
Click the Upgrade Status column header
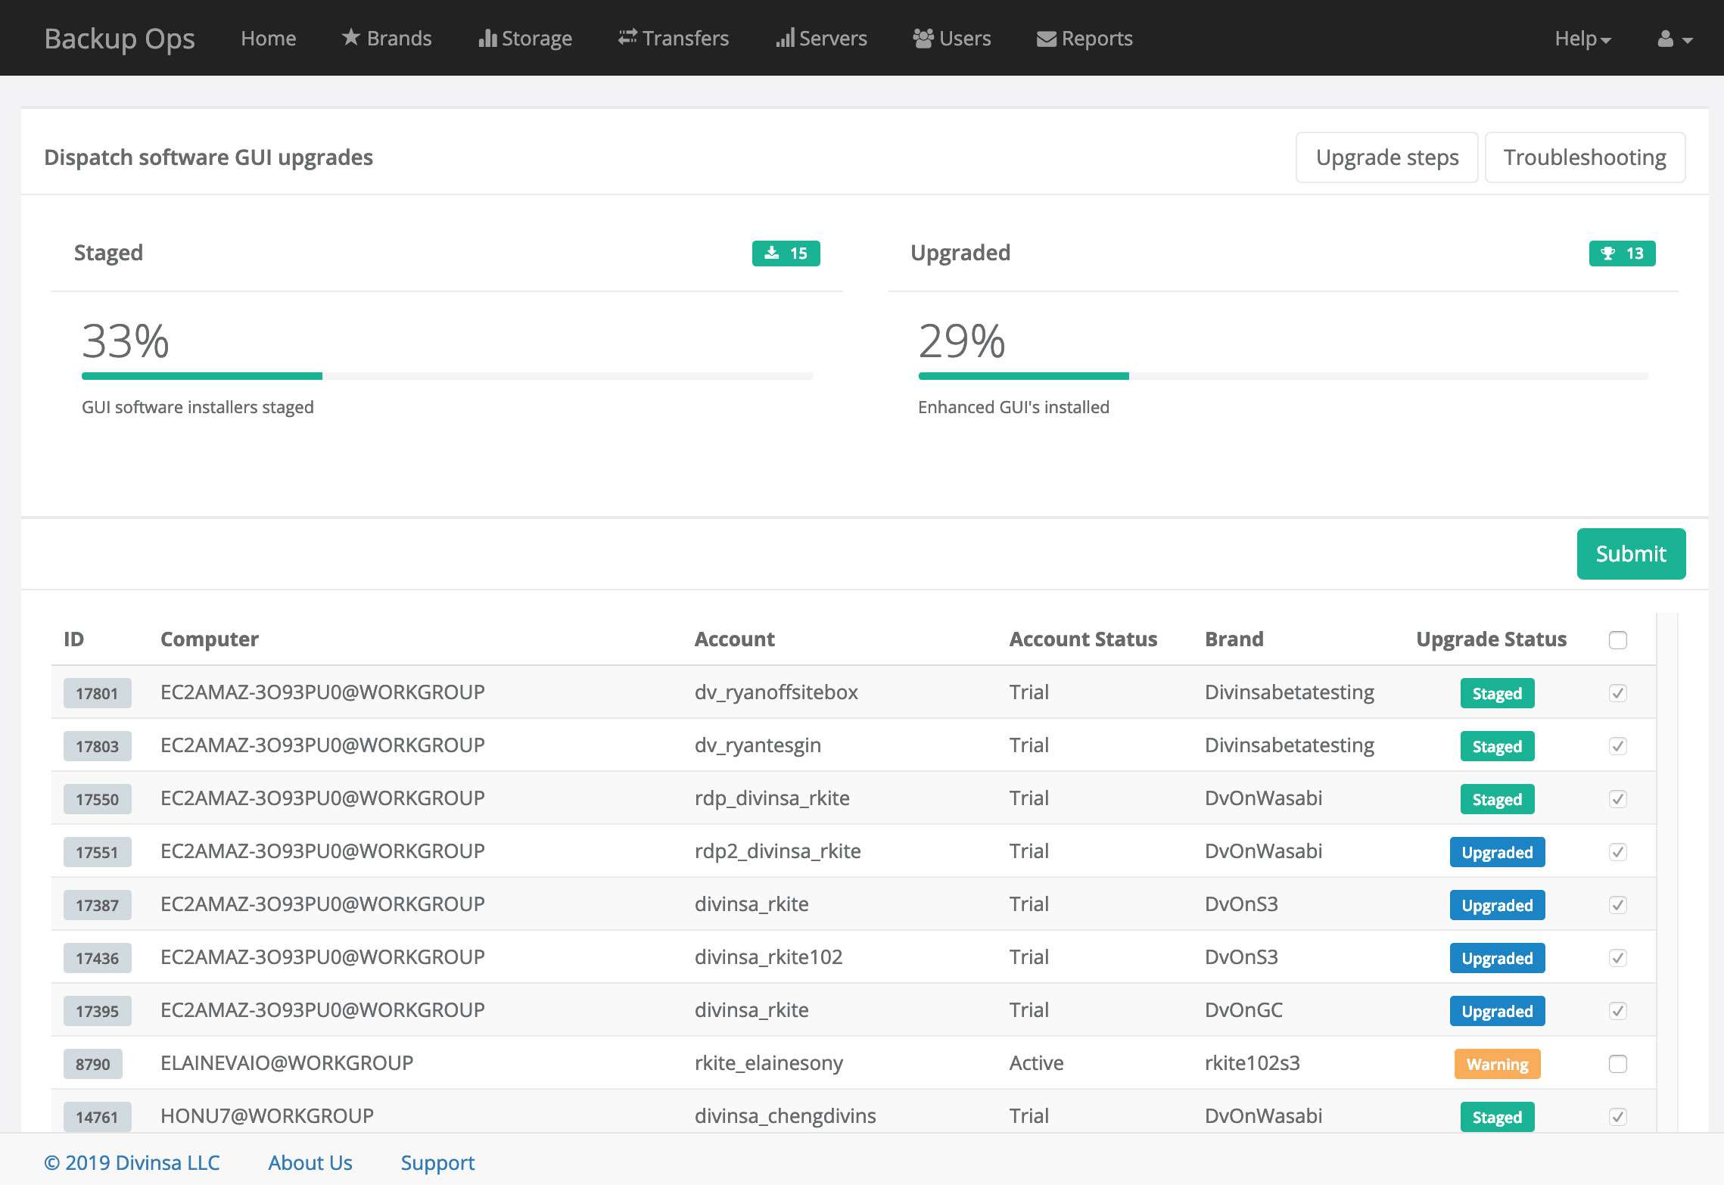(1491, 639)
